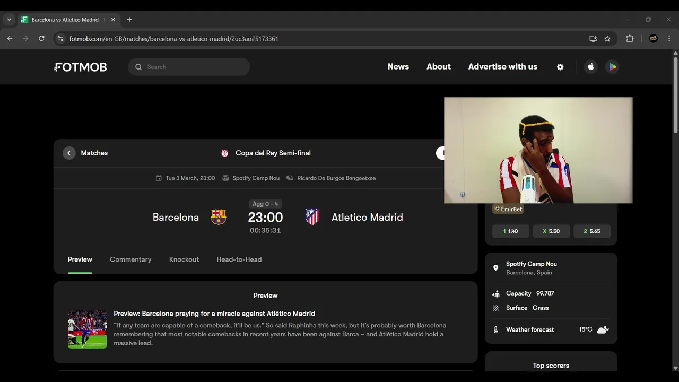Click the Agg 0 - 4 badge
Screen dimensions: 679x382
coord(265,204)
